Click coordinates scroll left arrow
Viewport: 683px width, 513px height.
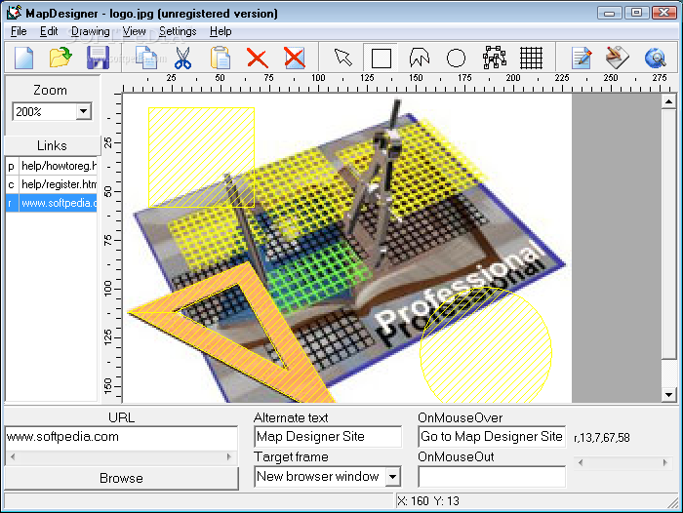[x=581, y=462]
